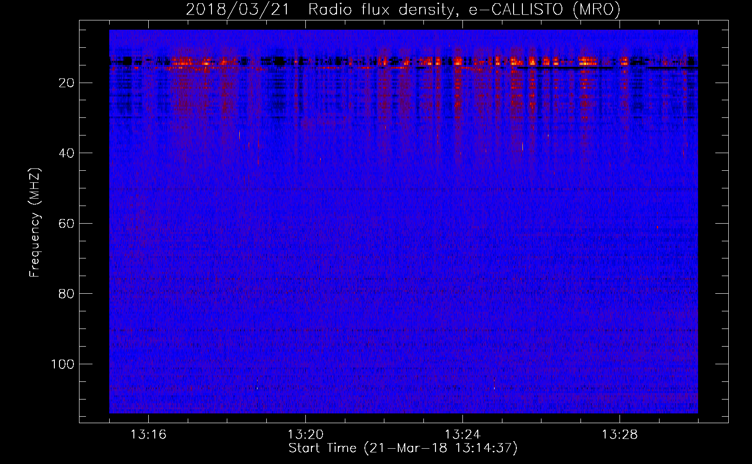Image resolution: width=752 pixels, height=464 pixels.
Task: Click the 13:16 time tick label
Action: click(148, 435)
